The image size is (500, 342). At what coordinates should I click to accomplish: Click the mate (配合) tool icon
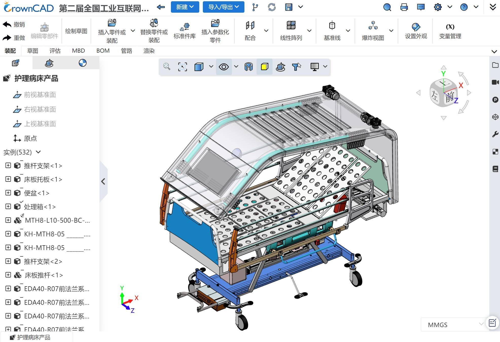[250, 26]
